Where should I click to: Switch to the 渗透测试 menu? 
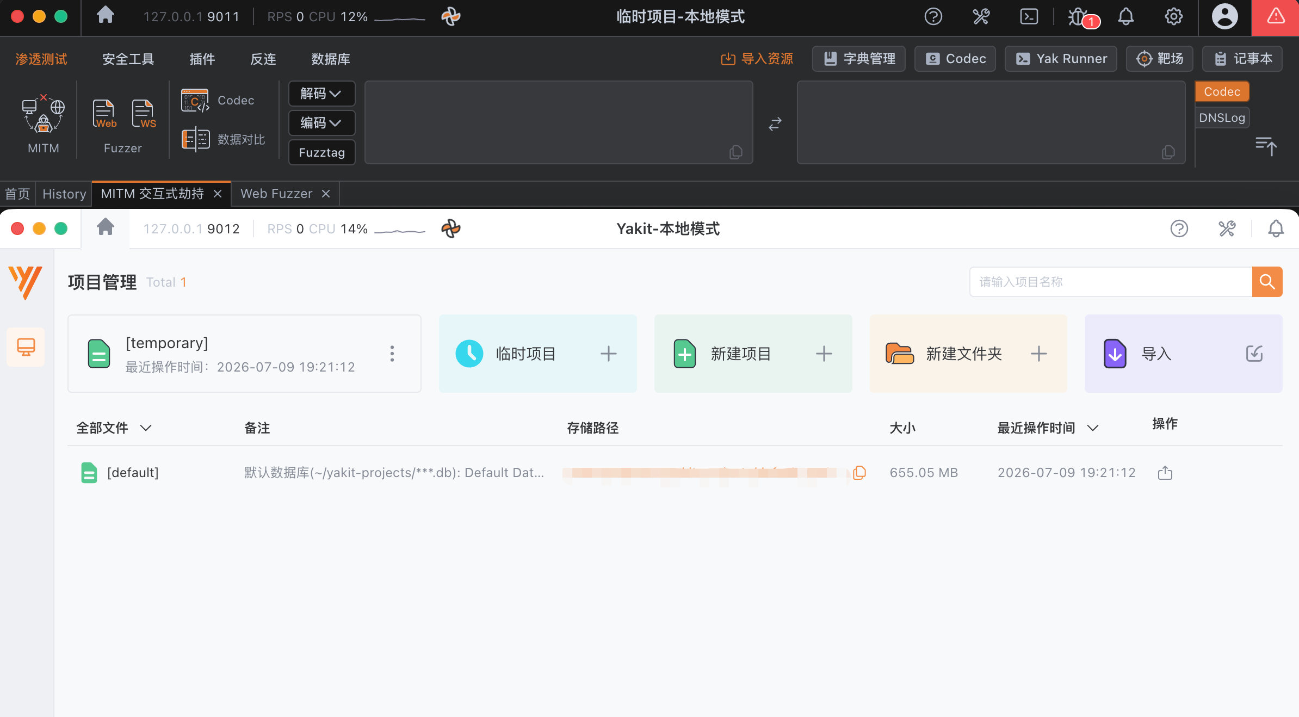41,59
